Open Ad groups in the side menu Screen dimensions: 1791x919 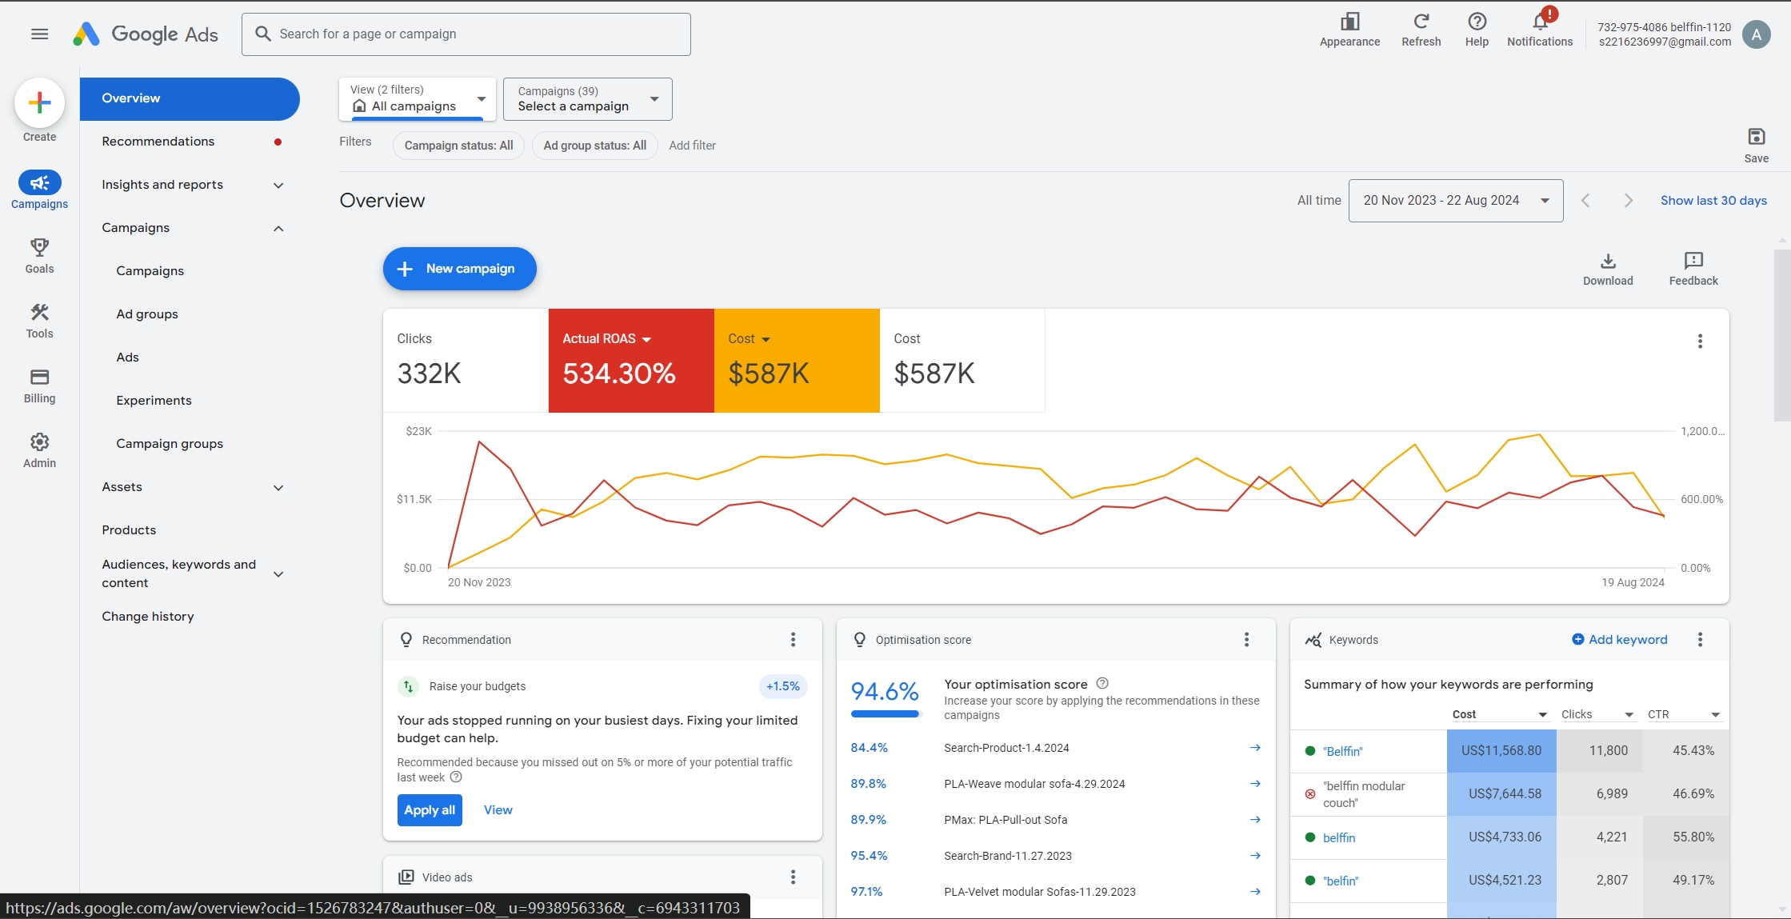pos(147,314)
